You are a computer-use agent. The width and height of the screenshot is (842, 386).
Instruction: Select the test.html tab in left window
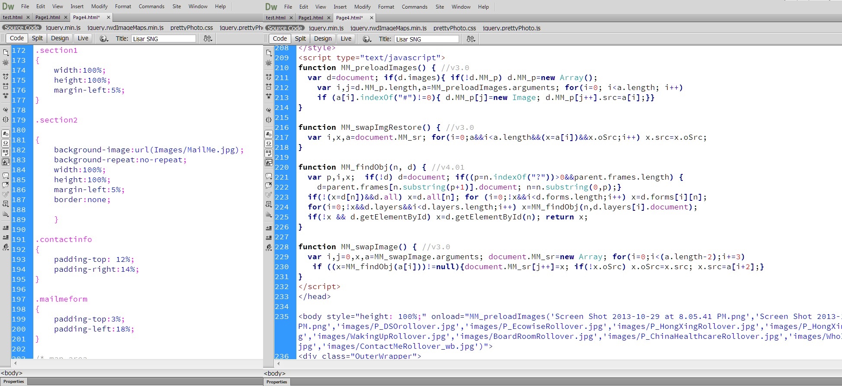[x=13, y=17]
